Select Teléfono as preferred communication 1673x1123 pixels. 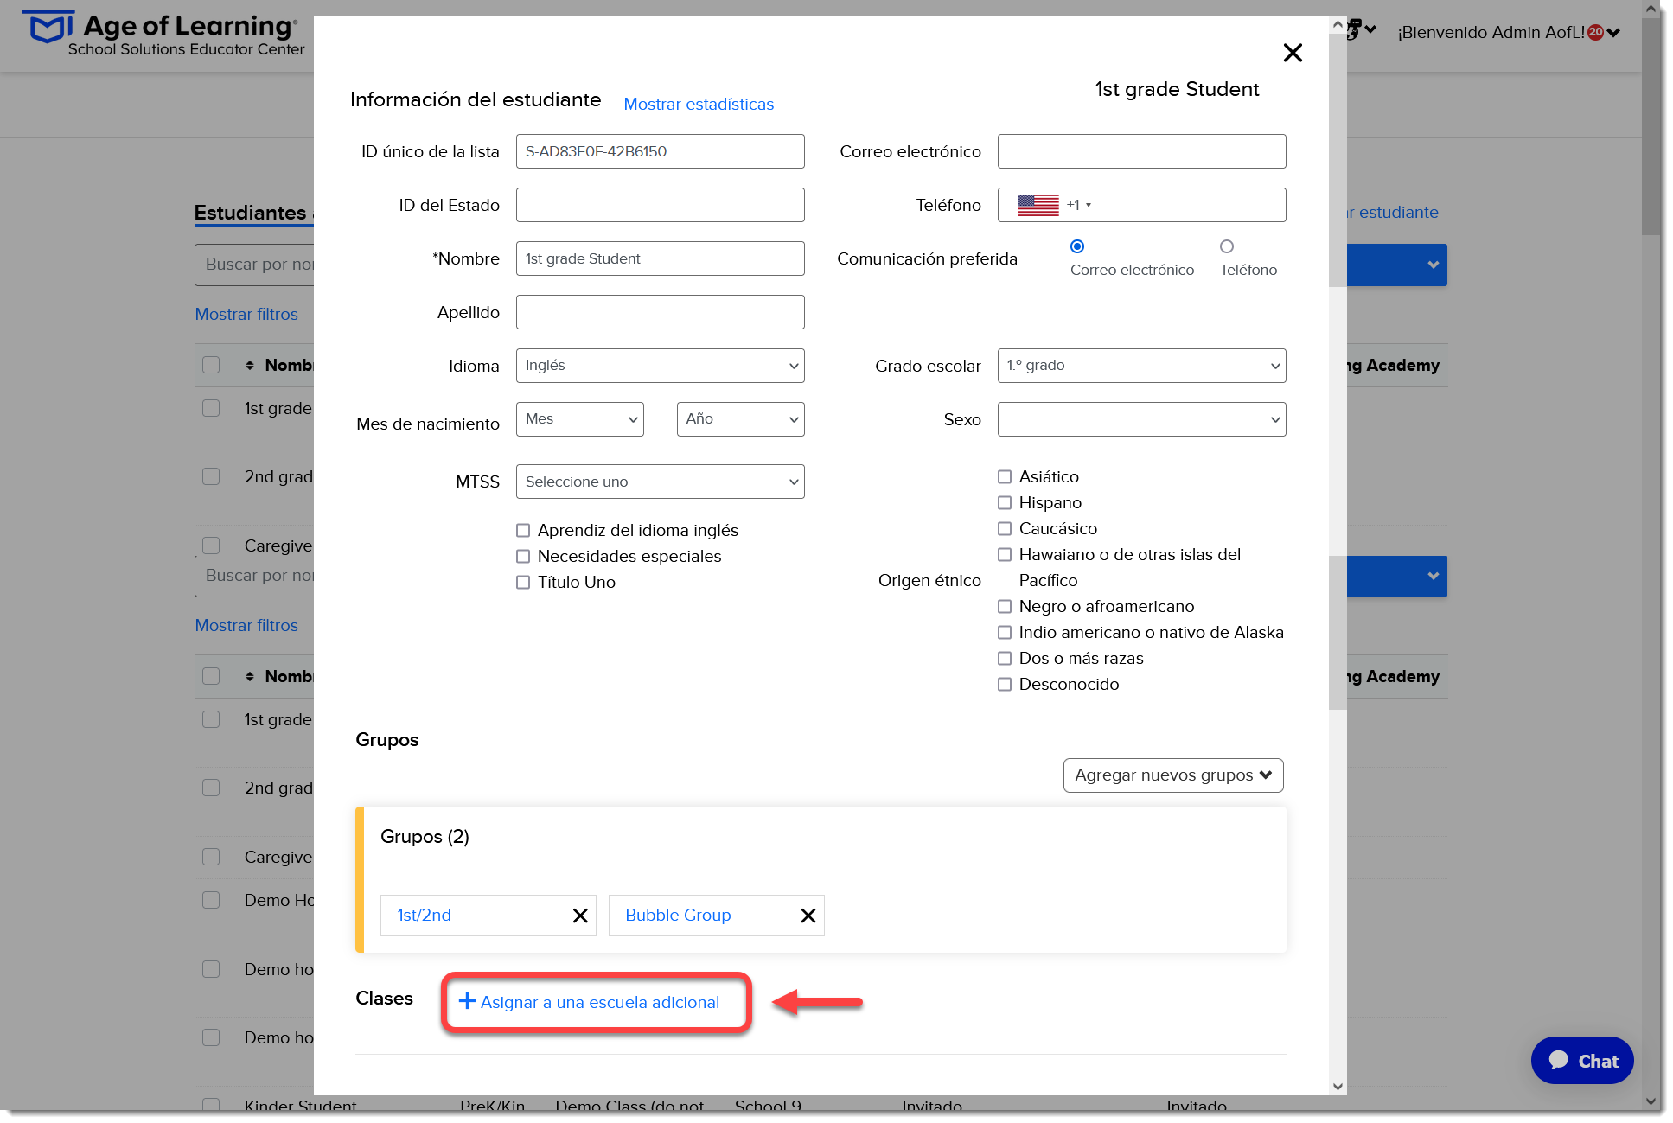click(1226, 246)
